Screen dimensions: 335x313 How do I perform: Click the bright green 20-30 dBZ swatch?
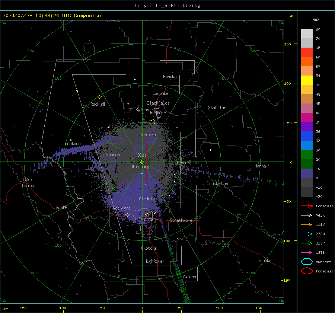tap(307, 155)
